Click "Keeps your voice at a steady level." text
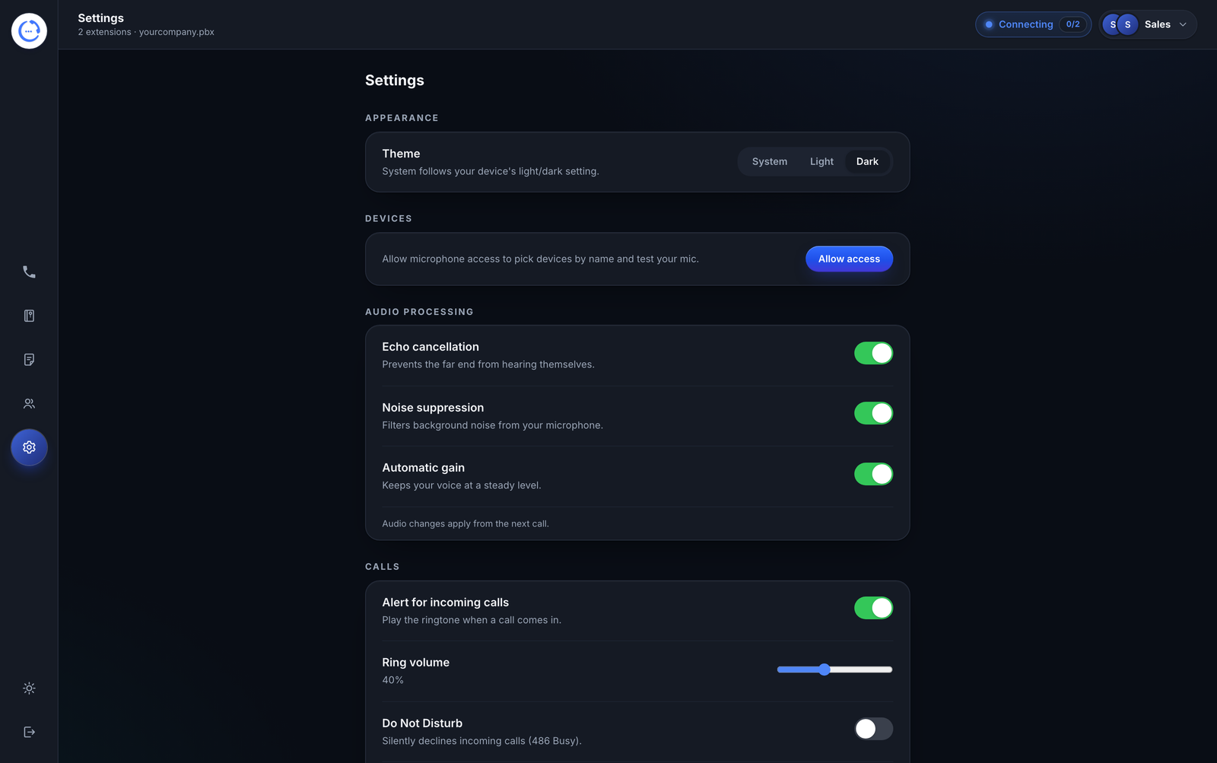1217x763 pixels. point(462,485)
